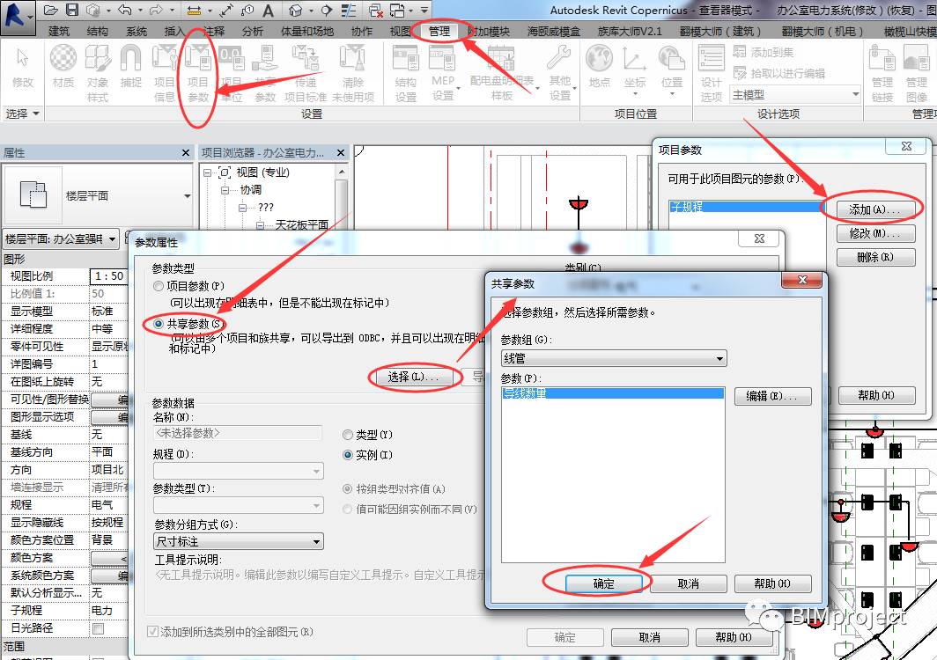Toggle 添加到所选类别中的全部图元 checkbox

pos(153,632)
